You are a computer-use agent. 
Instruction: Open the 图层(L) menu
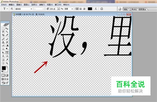[x=26, y=5]
